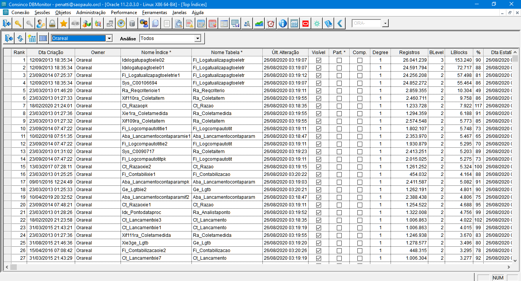The image size is (521, 281).
Task: Expand the Análise Todos dropdown
Action: [x=197, y=38]
